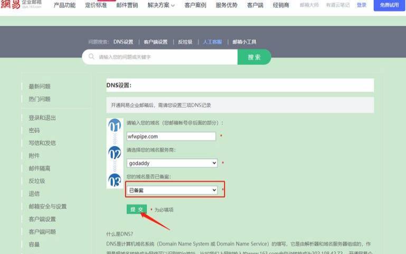
Task: Open 客户端问题 in the sidebar
Action: point(42,232)
